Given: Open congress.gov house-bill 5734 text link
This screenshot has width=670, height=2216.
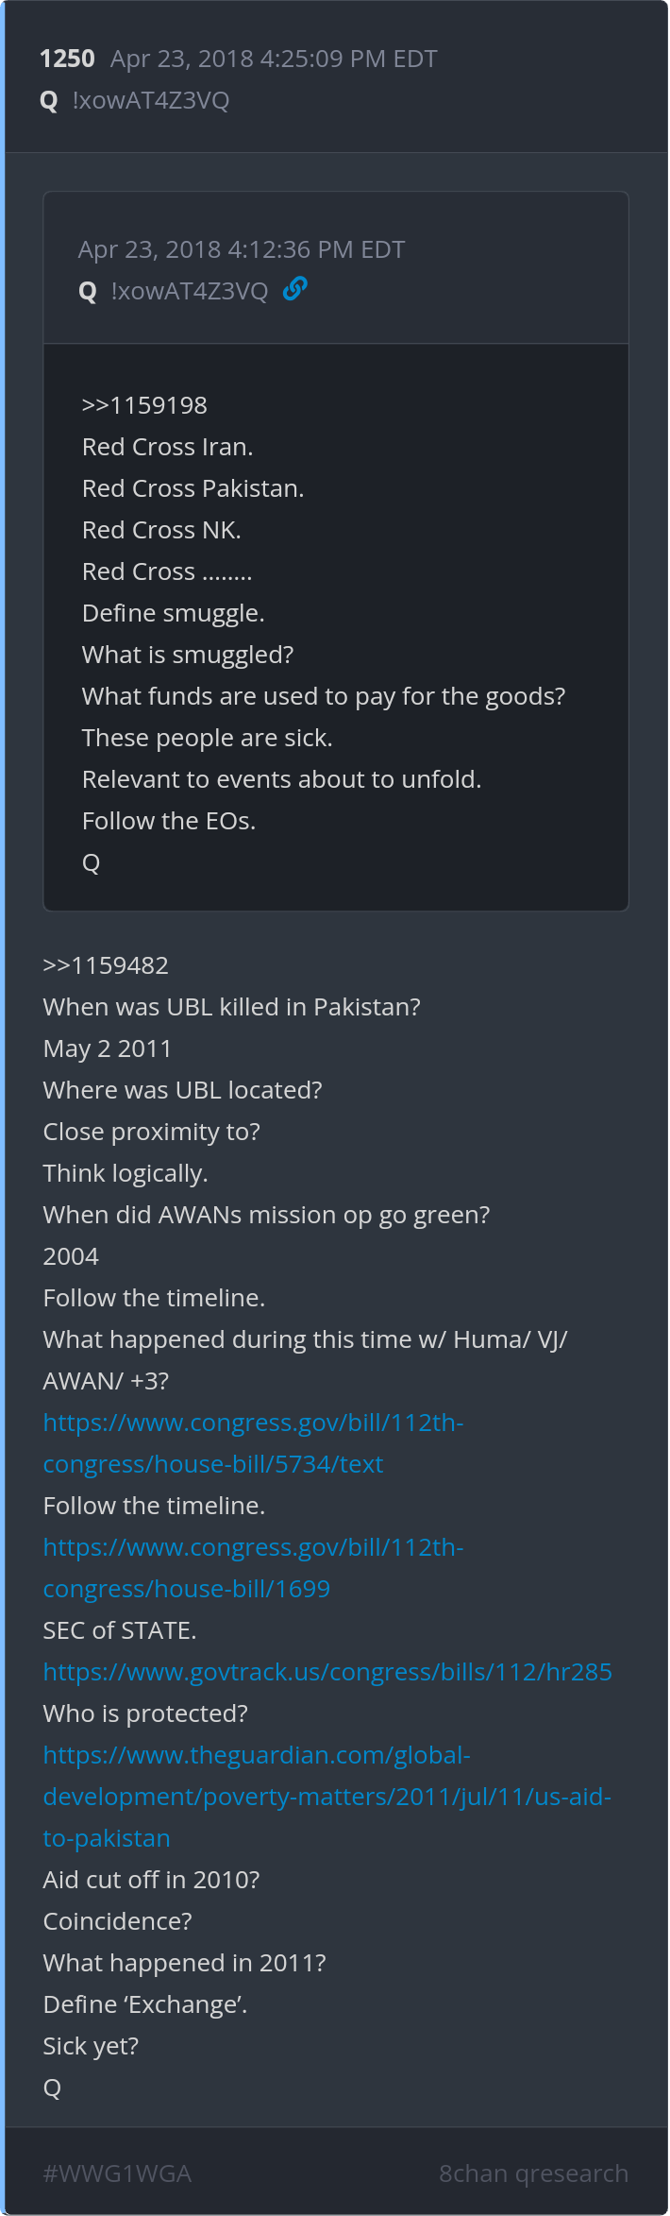Looking at the screenshot, I should pos(253,1443).
